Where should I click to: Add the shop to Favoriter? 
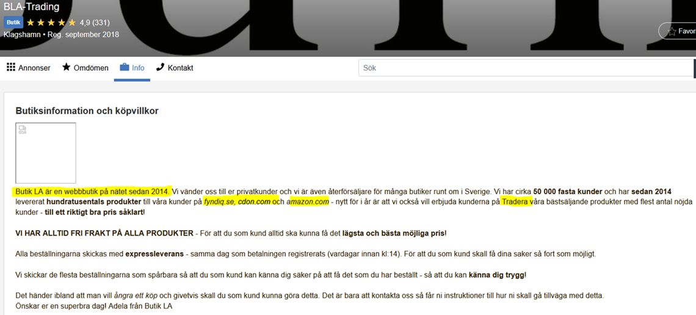point(677,31)
